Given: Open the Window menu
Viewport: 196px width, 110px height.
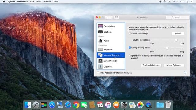Looking at the screenshot, I should 47,2.
